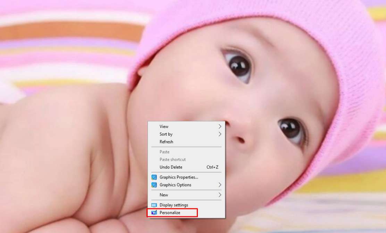The height and width of the screenshot is (233, 386).
Task: Choose Personalize in the context menu
Action: 186,213
